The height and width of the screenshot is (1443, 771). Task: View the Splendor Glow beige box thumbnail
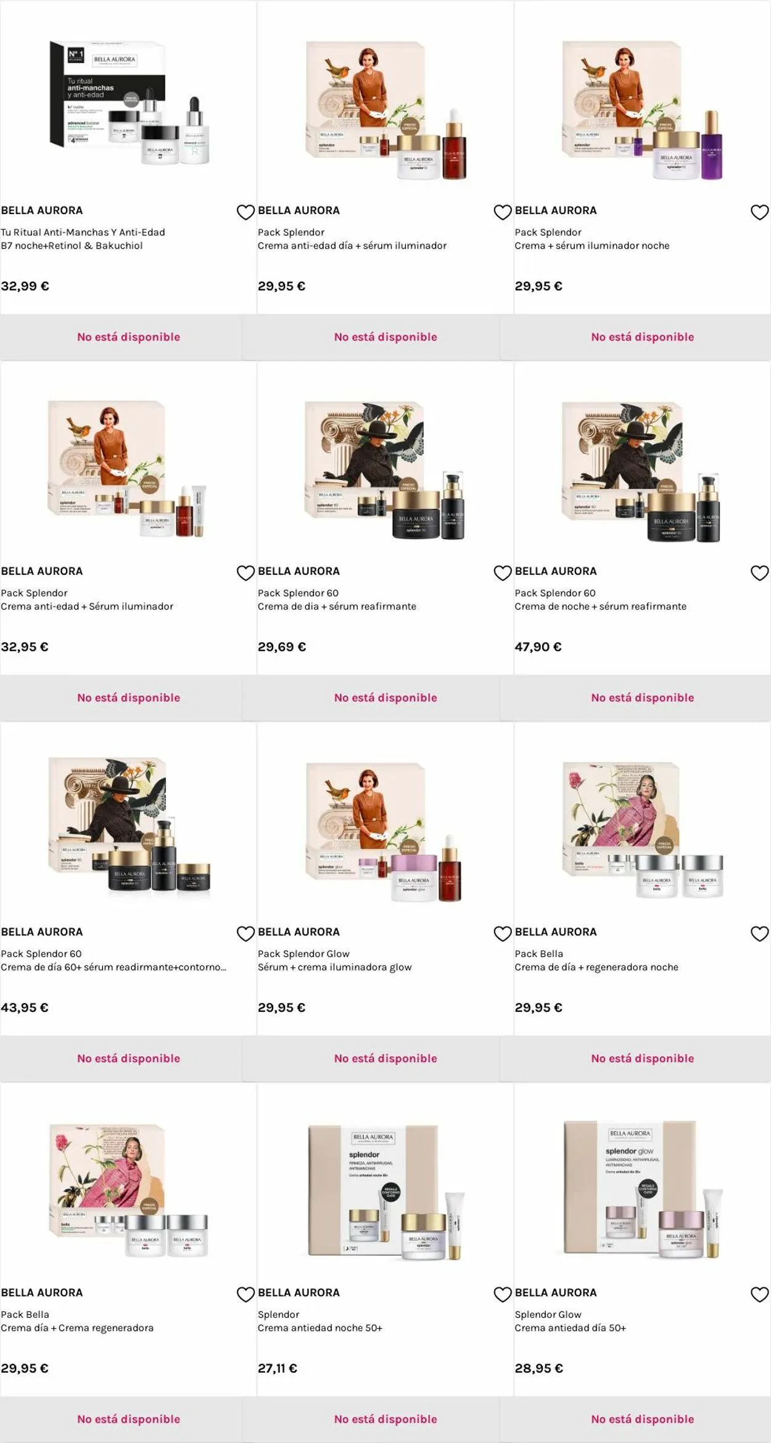642,1190
